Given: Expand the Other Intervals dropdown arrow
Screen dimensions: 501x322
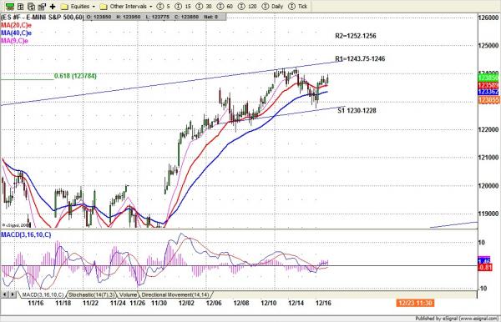Looking at the screenshot, I should (x=151, y=7).
